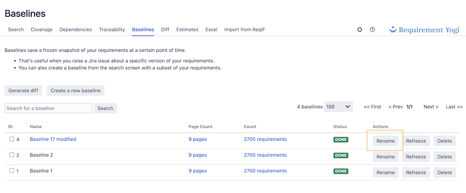Open the page size dropdown showing 100
Viewport: 466px width, 193px height.
point(339,107)
